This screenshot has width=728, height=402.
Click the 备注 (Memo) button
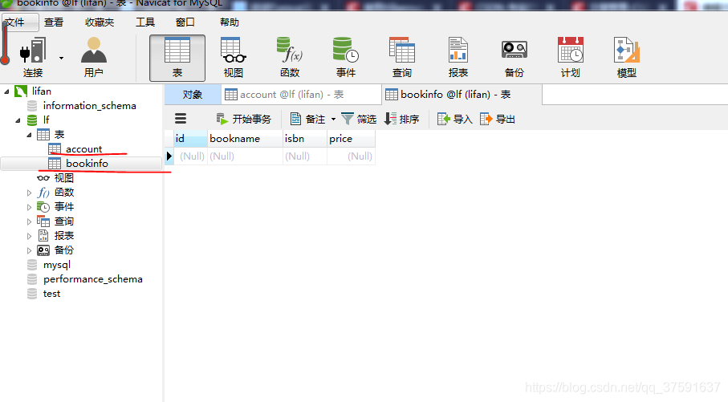pos(308,120)
